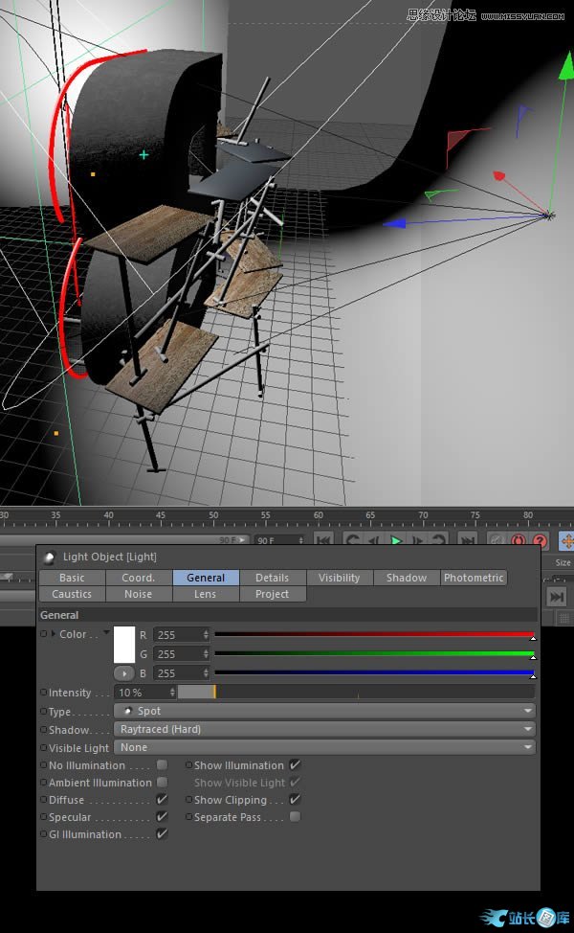Click the Light Object icon in header
This screenshot has height=933, width=574.
point(50,557)
